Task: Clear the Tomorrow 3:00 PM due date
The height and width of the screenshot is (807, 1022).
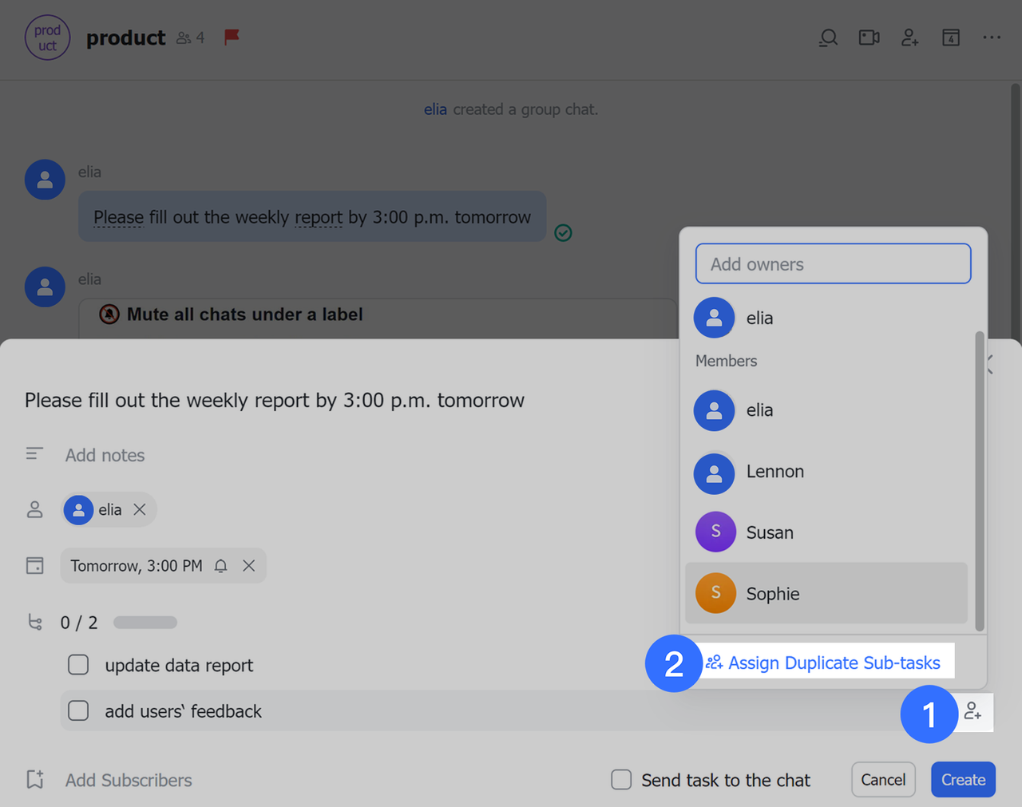Action: click(x=249, y=566)
